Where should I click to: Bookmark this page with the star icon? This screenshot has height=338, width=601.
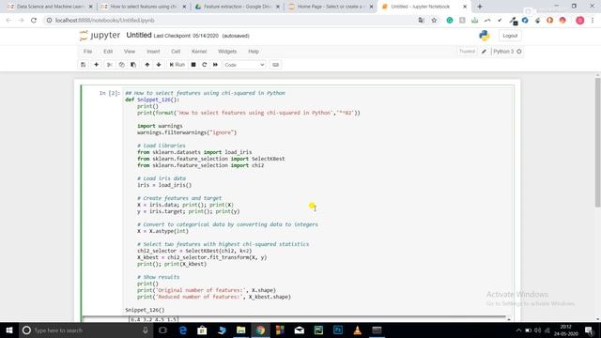pyautogui.click(x=434, y=21)
